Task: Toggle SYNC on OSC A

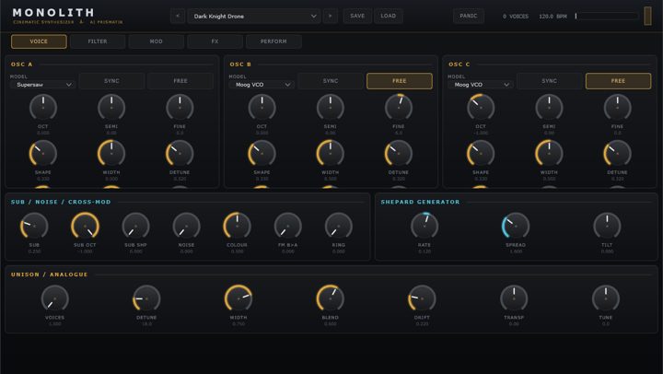Action: (x=111, y=81)
